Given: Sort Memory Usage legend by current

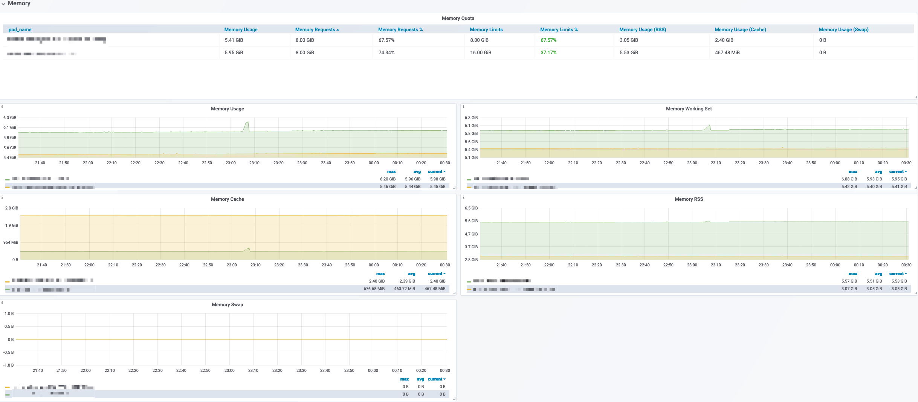Looking at the screenshot, I should click(437, 171).
